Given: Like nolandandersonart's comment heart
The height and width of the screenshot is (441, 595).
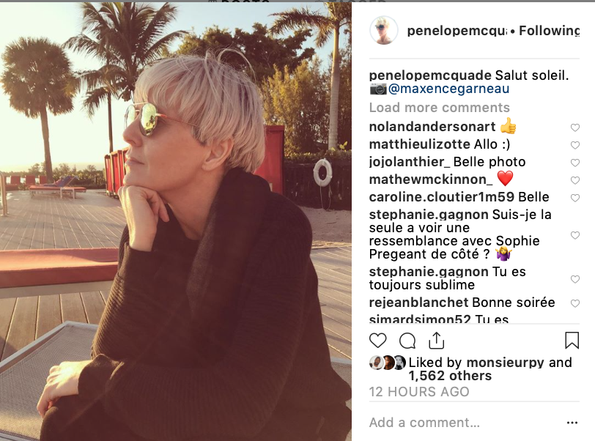Looking at the screenshot, I should click(x=575, y=127).
